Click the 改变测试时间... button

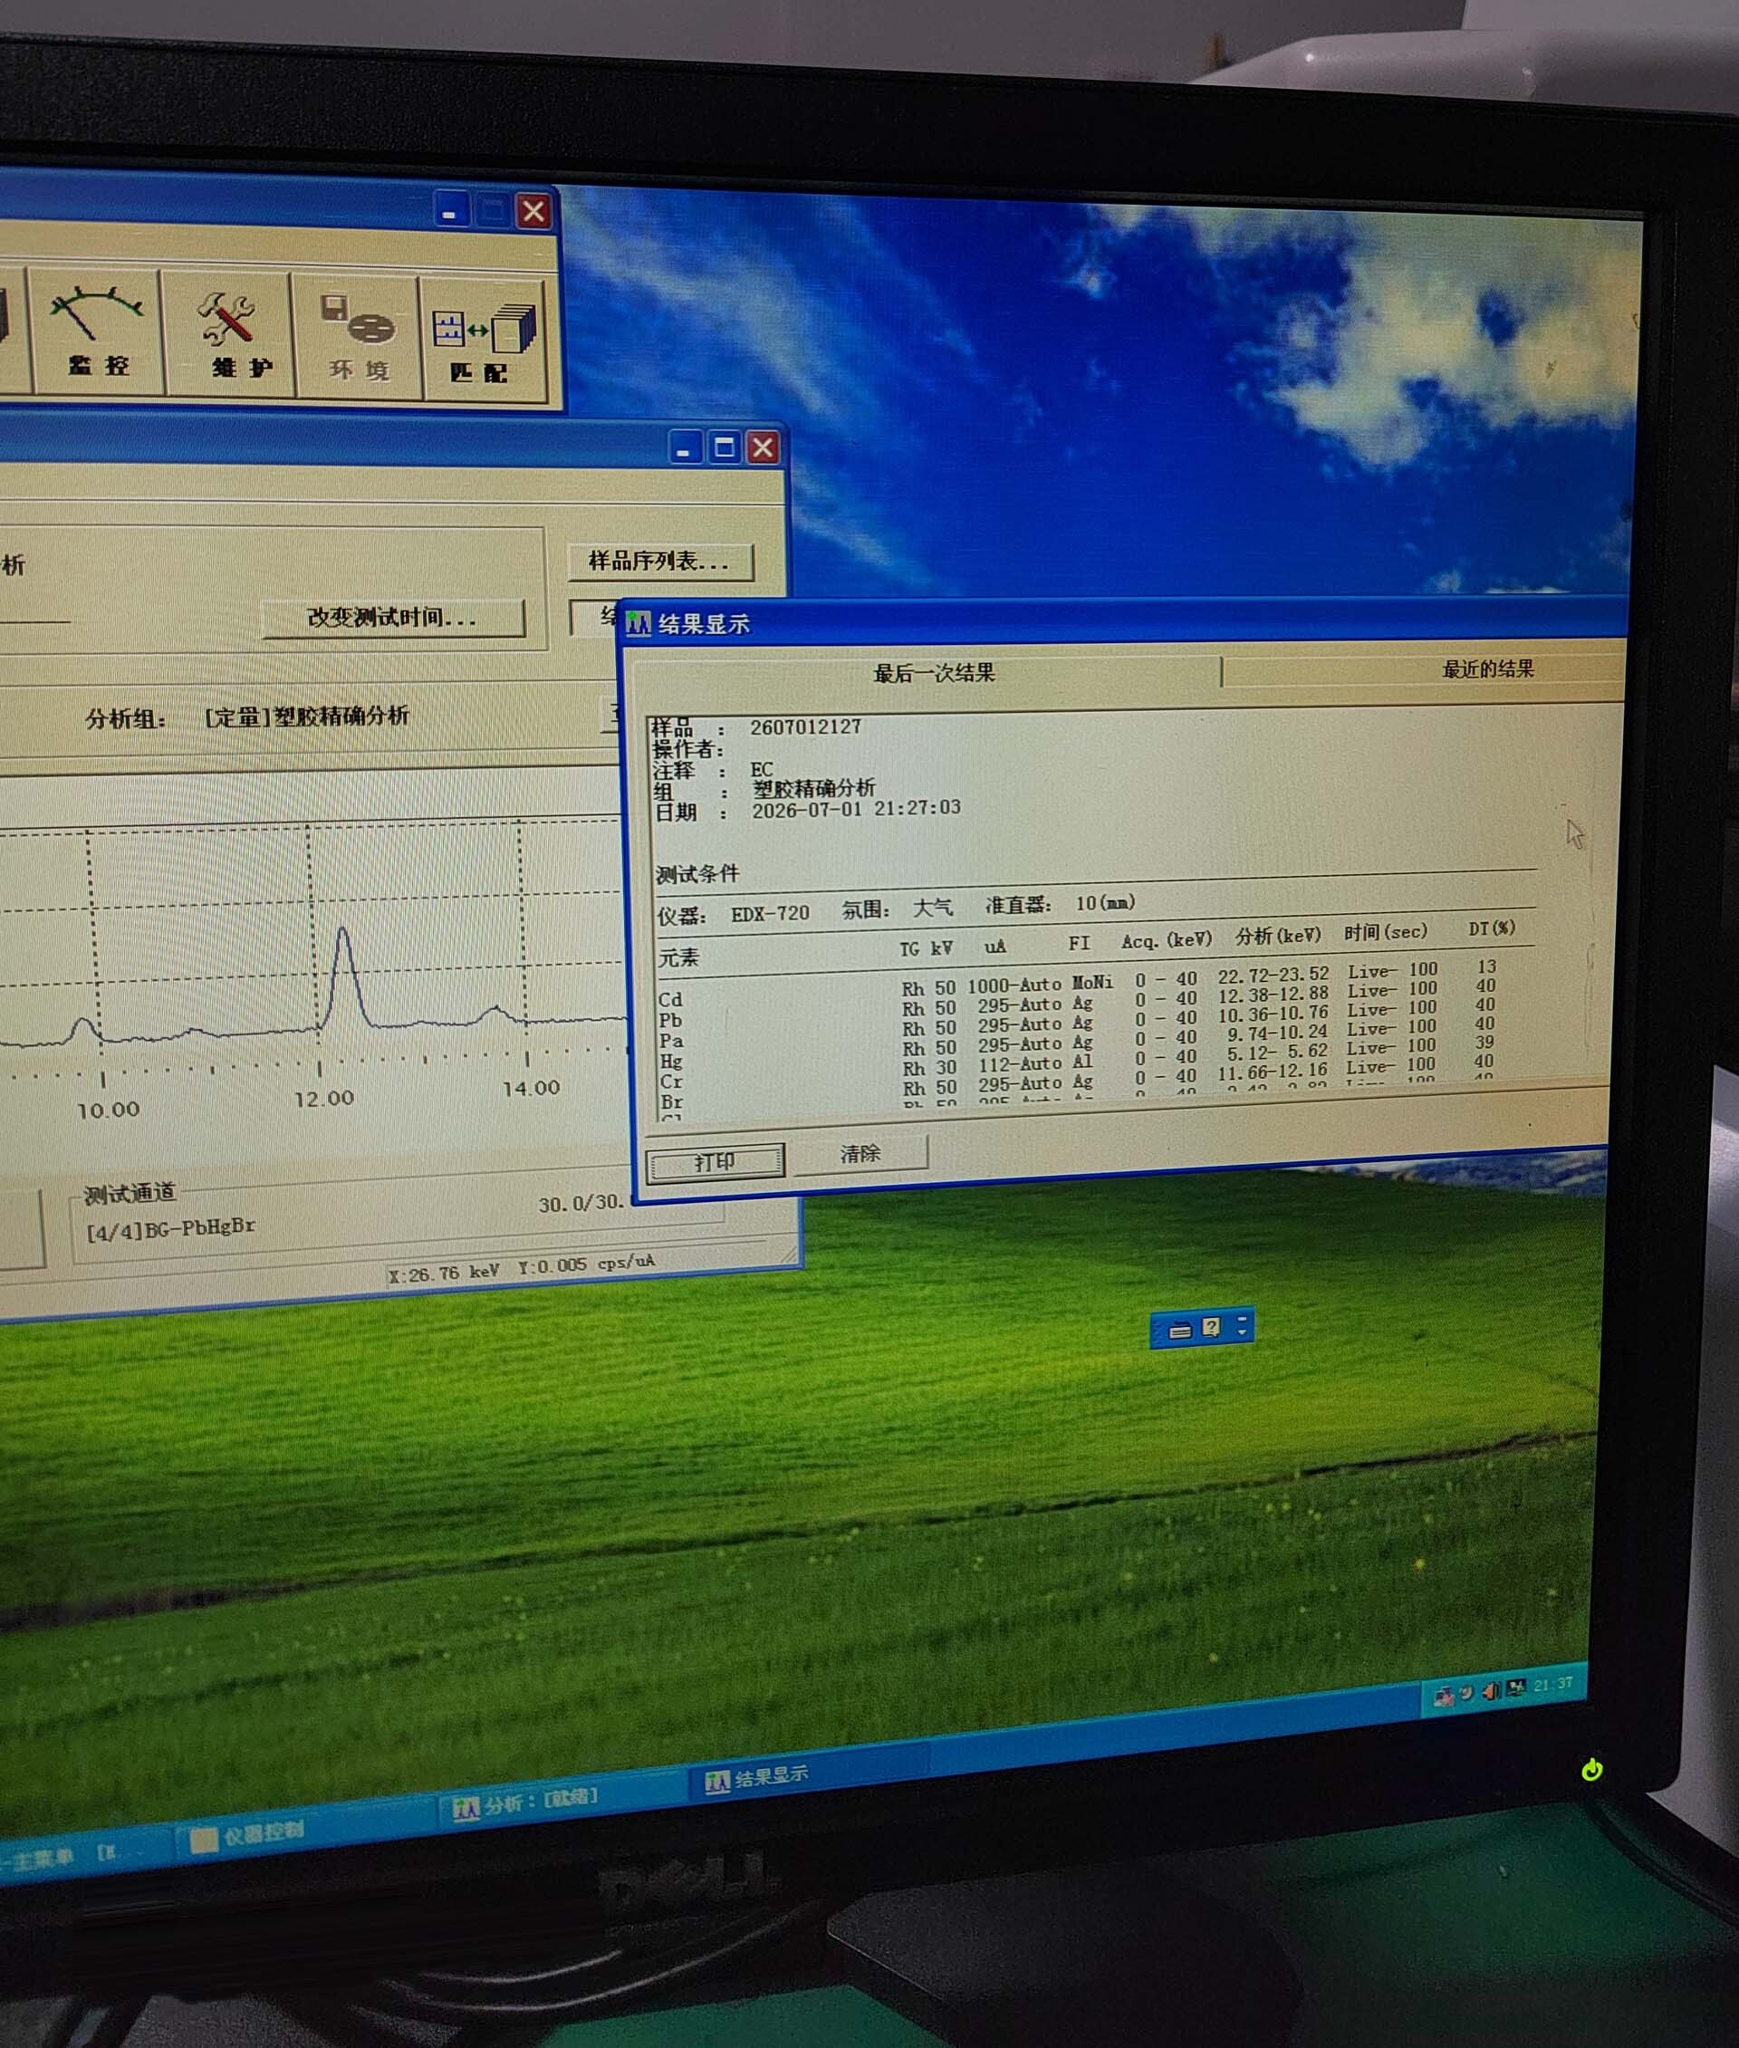[392, 617]
